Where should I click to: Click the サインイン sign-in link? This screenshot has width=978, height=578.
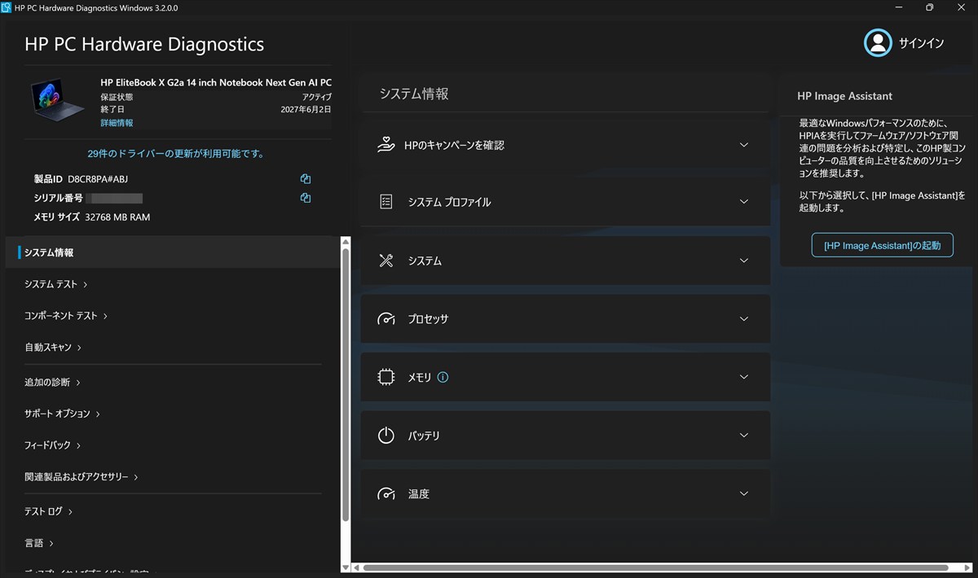point(921,43)
